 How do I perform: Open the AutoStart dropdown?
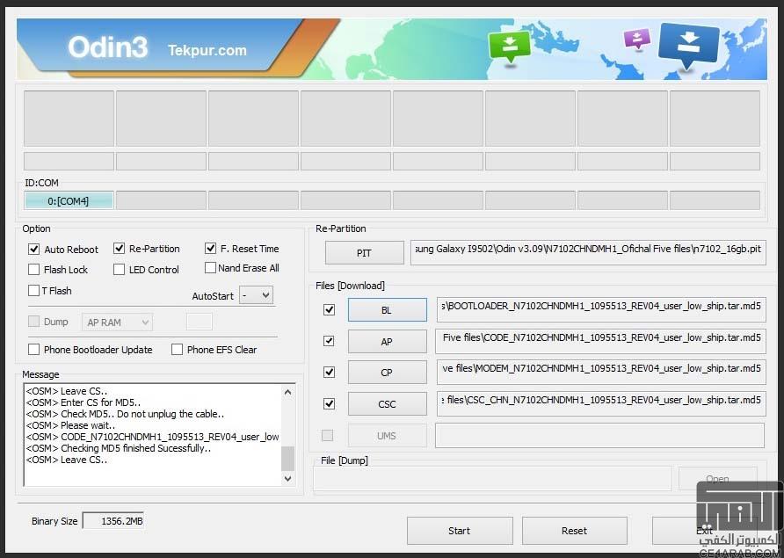pos(257,295)
